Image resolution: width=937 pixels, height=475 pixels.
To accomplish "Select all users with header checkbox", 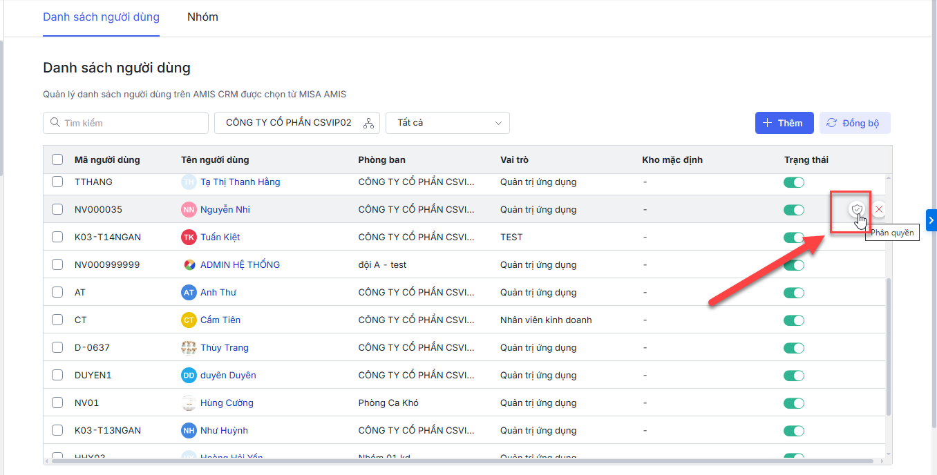I will [x=57, y=159].
